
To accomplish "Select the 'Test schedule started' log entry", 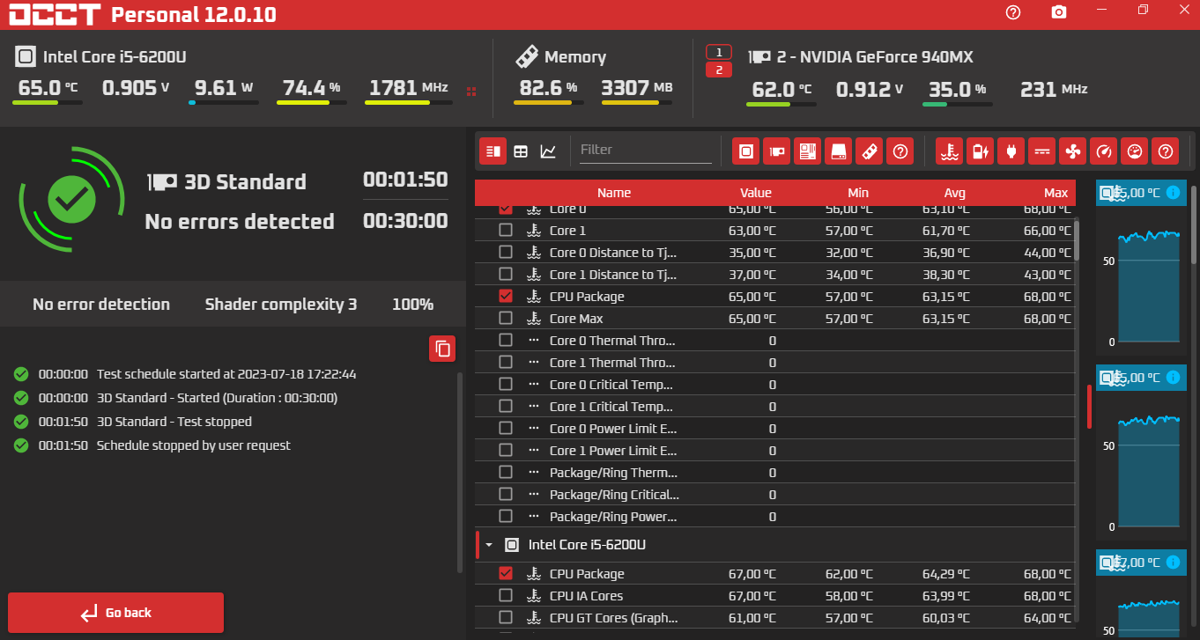I will (x=226, y=374).
